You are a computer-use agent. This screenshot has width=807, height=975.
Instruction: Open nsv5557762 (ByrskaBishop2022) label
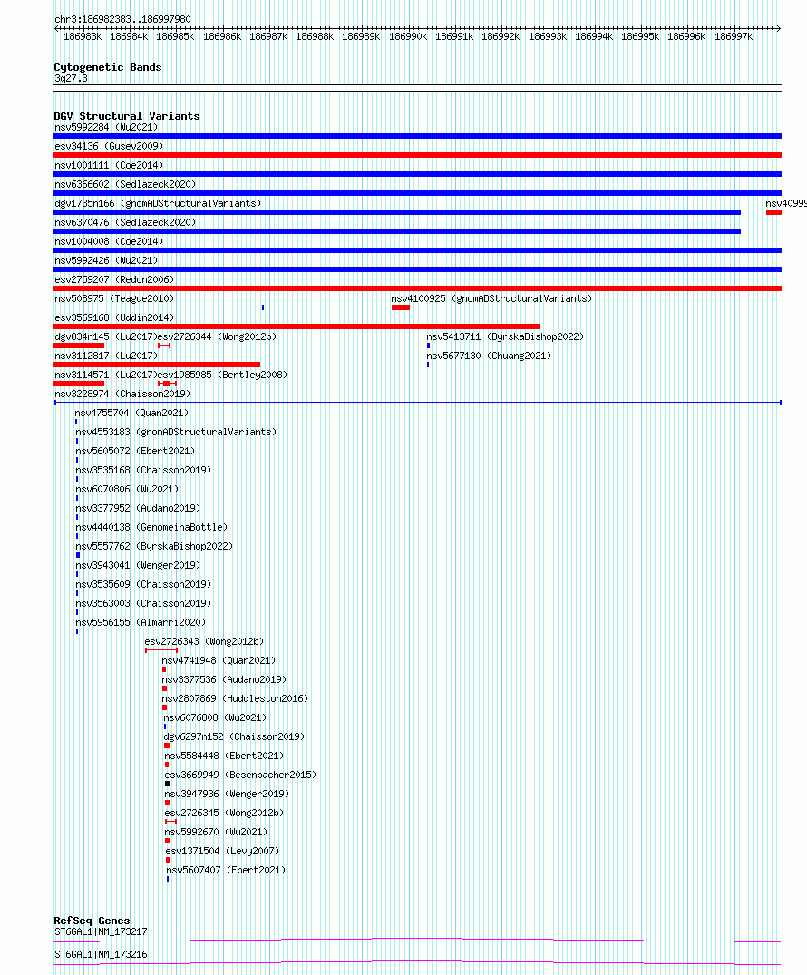(x=154, y=546)
